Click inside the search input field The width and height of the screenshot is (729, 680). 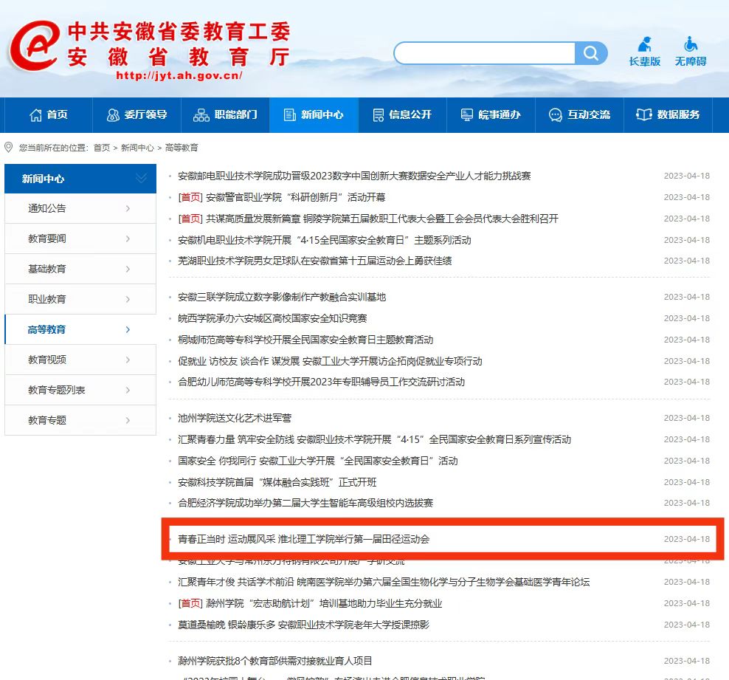pyautogui.click(x=485, y=53)
